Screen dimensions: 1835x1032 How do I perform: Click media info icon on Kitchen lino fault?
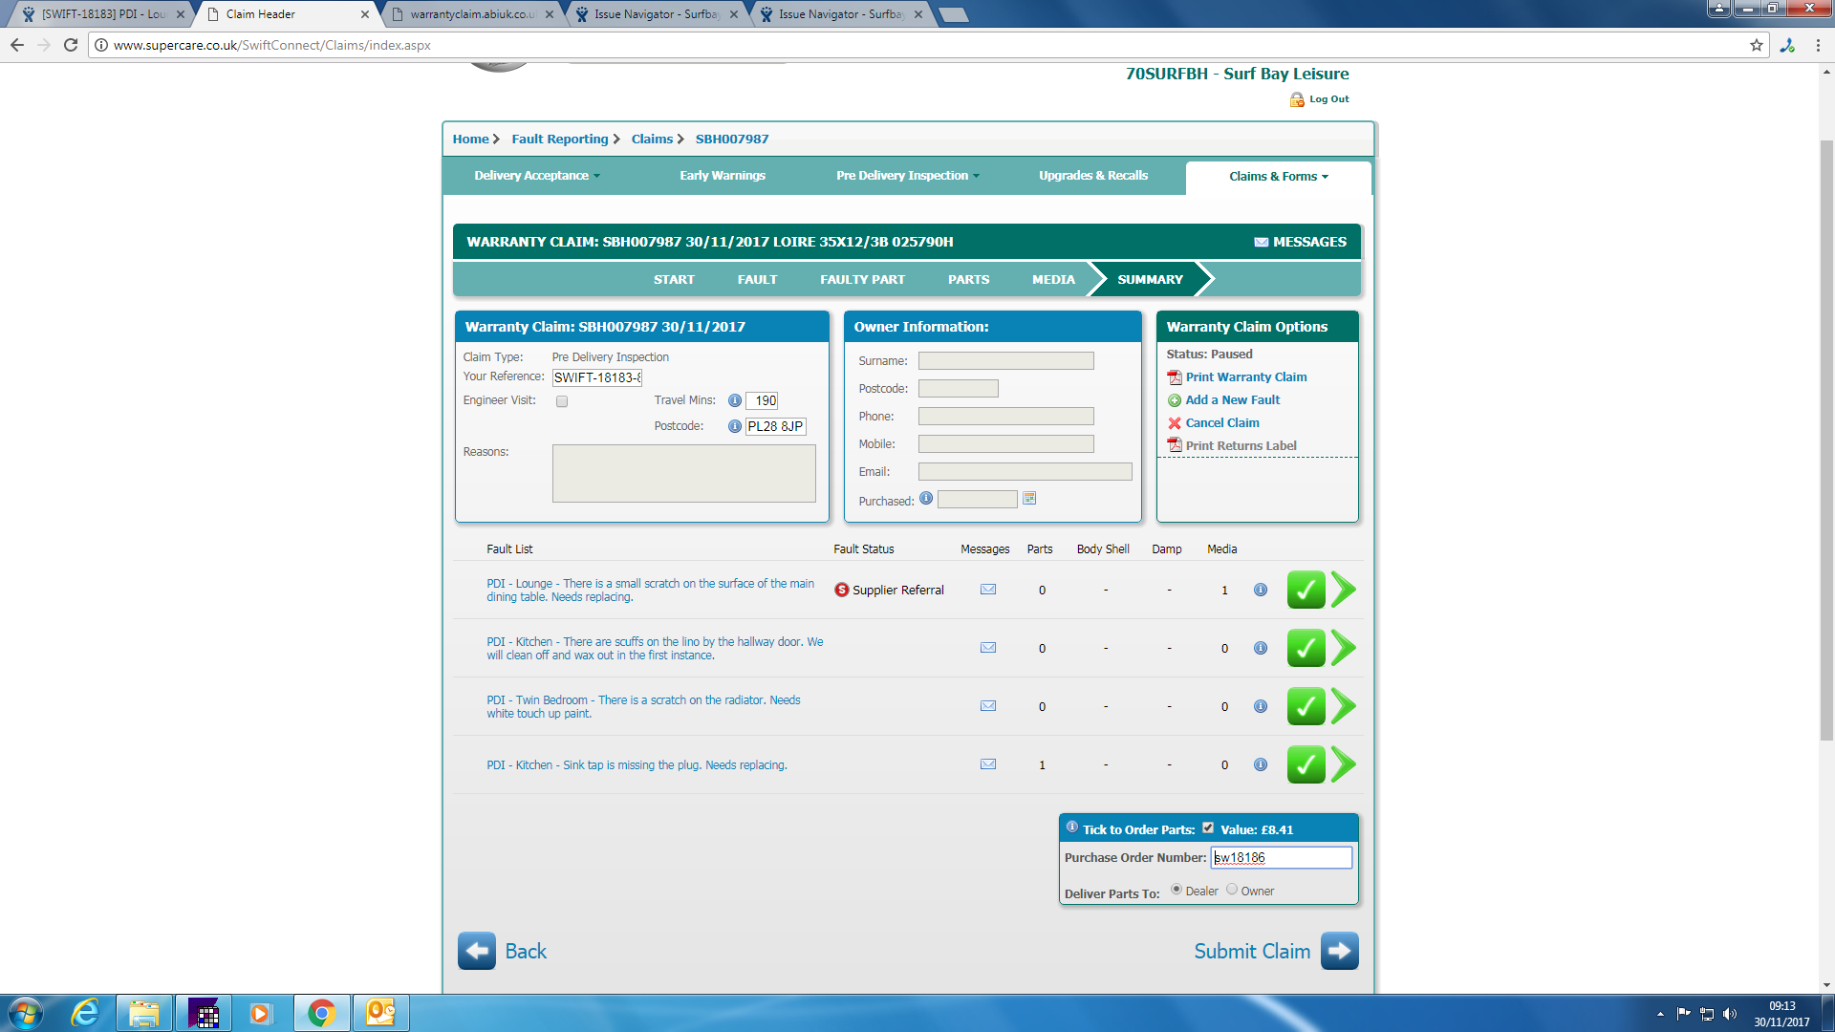click(1261, 649)
